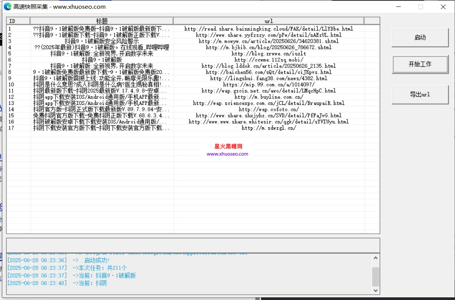
Task: Click the title 免费抖阴官方版下载
Action: click(102, 116)
